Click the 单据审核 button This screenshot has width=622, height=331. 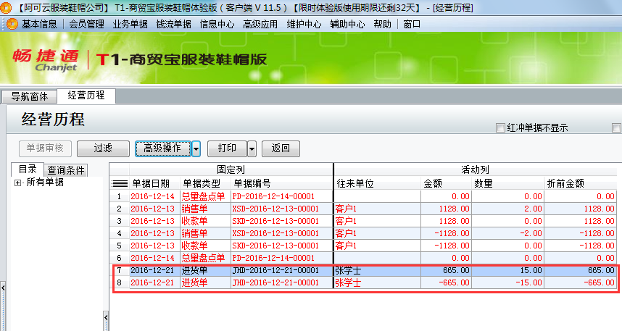pyautogui.click(x=45, y=148)
